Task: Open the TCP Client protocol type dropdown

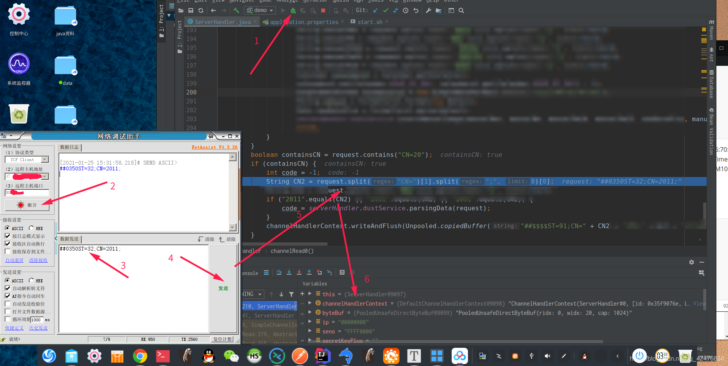Action: [x=45, y=160]
